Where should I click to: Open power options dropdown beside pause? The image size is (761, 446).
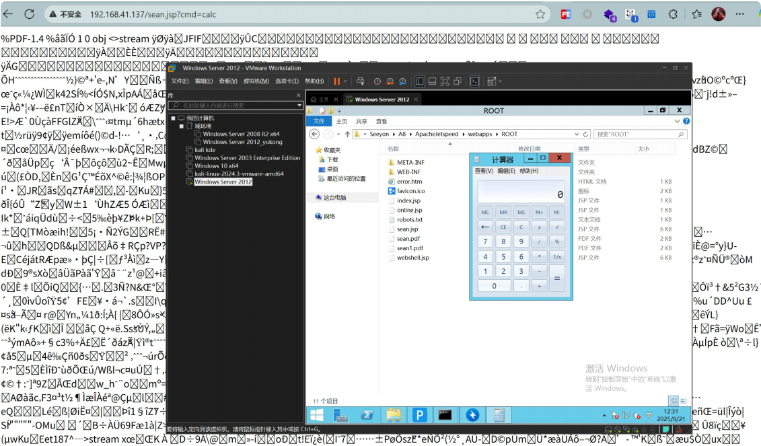345,81
